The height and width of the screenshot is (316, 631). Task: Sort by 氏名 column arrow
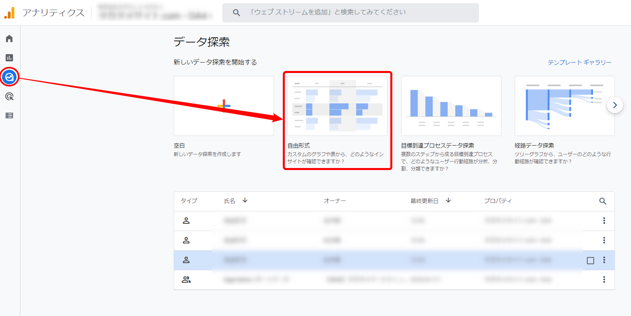click(245, 201)
